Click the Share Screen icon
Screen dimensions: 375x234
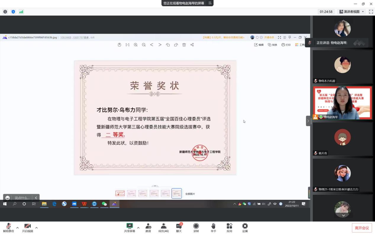point(130,226)
